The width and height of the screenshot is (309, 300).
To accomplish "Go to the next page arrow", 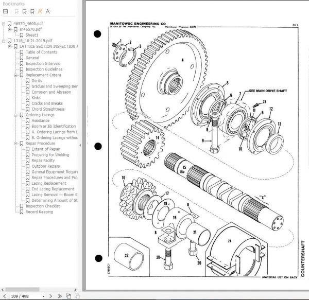I will [50, 296].
